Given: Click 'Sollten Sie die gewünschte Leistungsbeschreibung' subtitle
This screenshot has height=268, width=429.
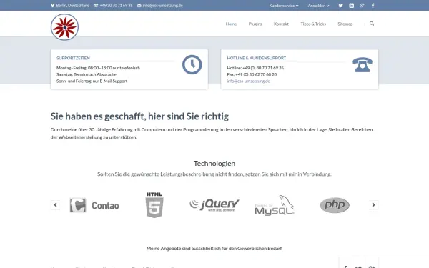Looking at the screenshot, I should pyautogui.click(x=214, y=174).
